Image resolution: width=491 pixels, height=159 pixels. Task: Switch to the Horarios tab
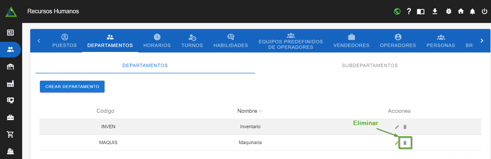[157, 41]
